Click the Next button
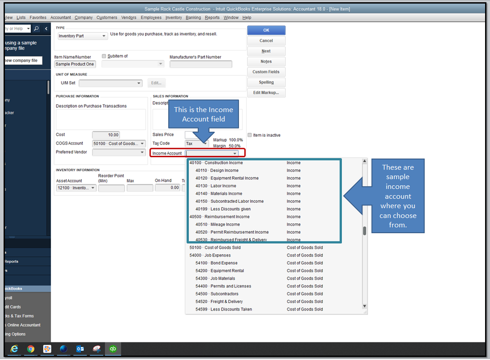 (x=266, y=51)
